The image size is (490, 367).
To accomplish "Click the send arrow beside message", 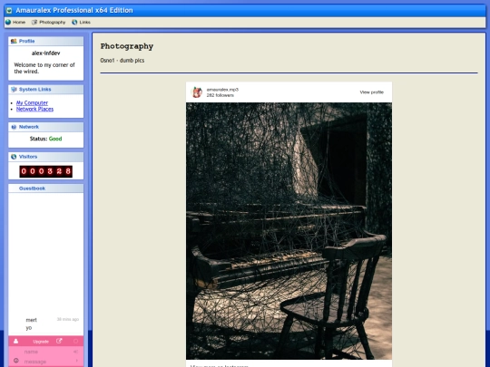I will coord(76,361).
